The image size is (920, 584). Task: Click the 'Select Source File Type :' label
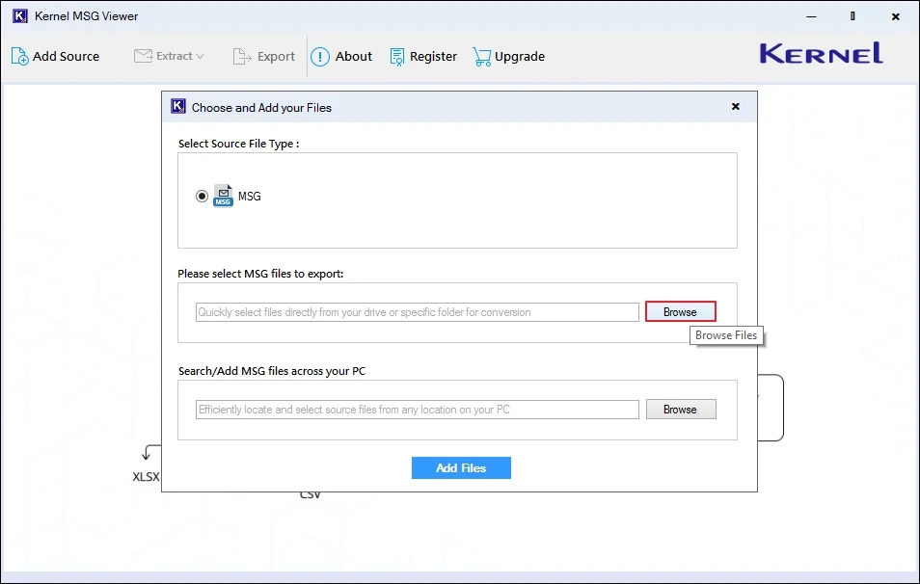[239, 144]
